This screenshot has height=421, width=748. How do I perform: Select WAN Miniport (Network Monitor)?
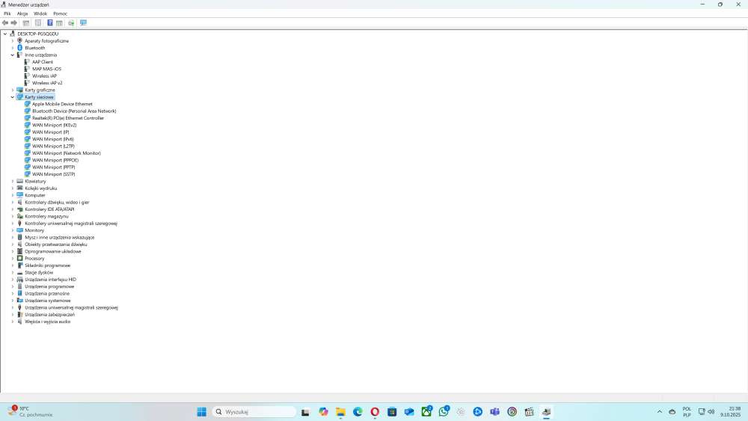67,153
